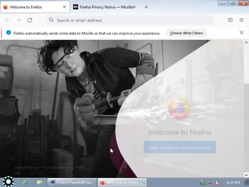The width and height of the screenshot is (249, 187).
Task: Open the Firefox hamburger application menu
Action: (x=242, y=20)
